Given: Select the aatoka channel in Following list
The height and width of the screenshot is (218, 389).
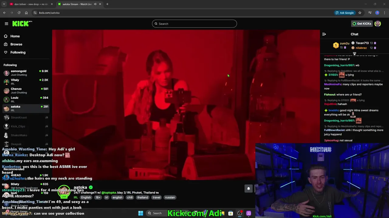Looking at the screenshot, I should click(26, 108).
